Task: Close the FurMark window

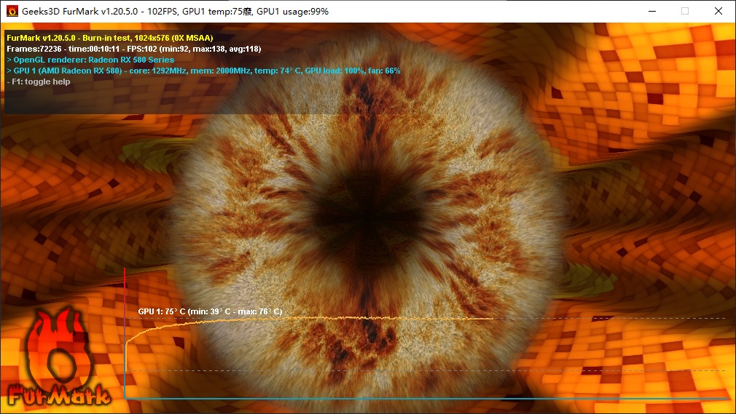Action: point(719,11)
